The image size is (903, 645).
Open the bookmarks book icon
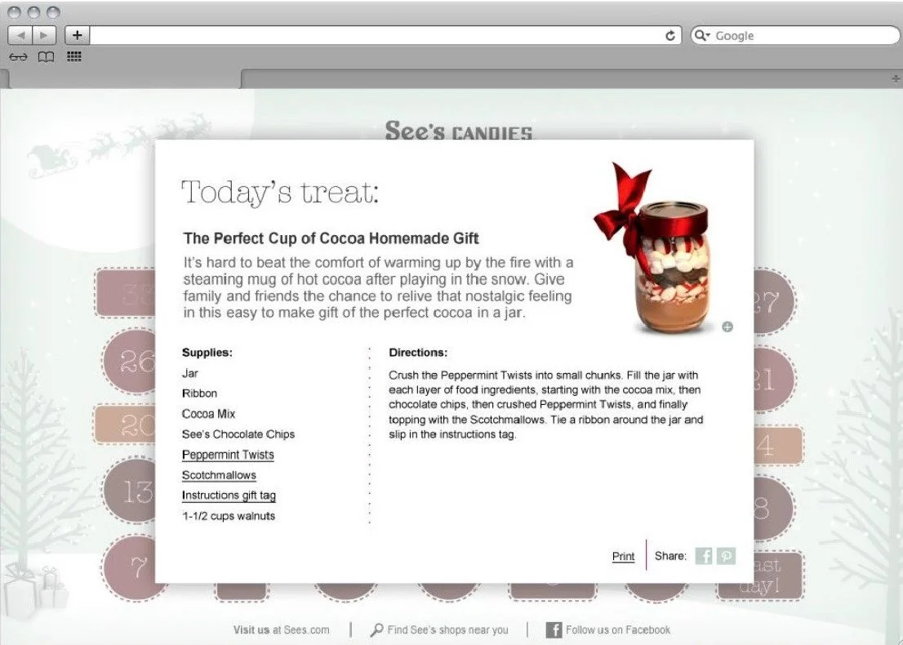46,56
